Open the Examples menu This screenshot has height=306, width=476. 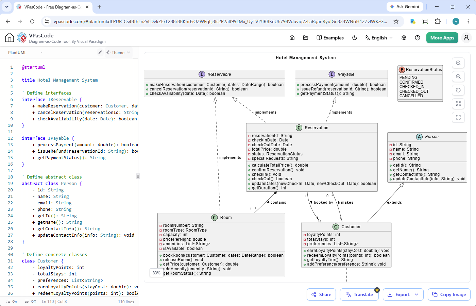click(x=330, y=38)
